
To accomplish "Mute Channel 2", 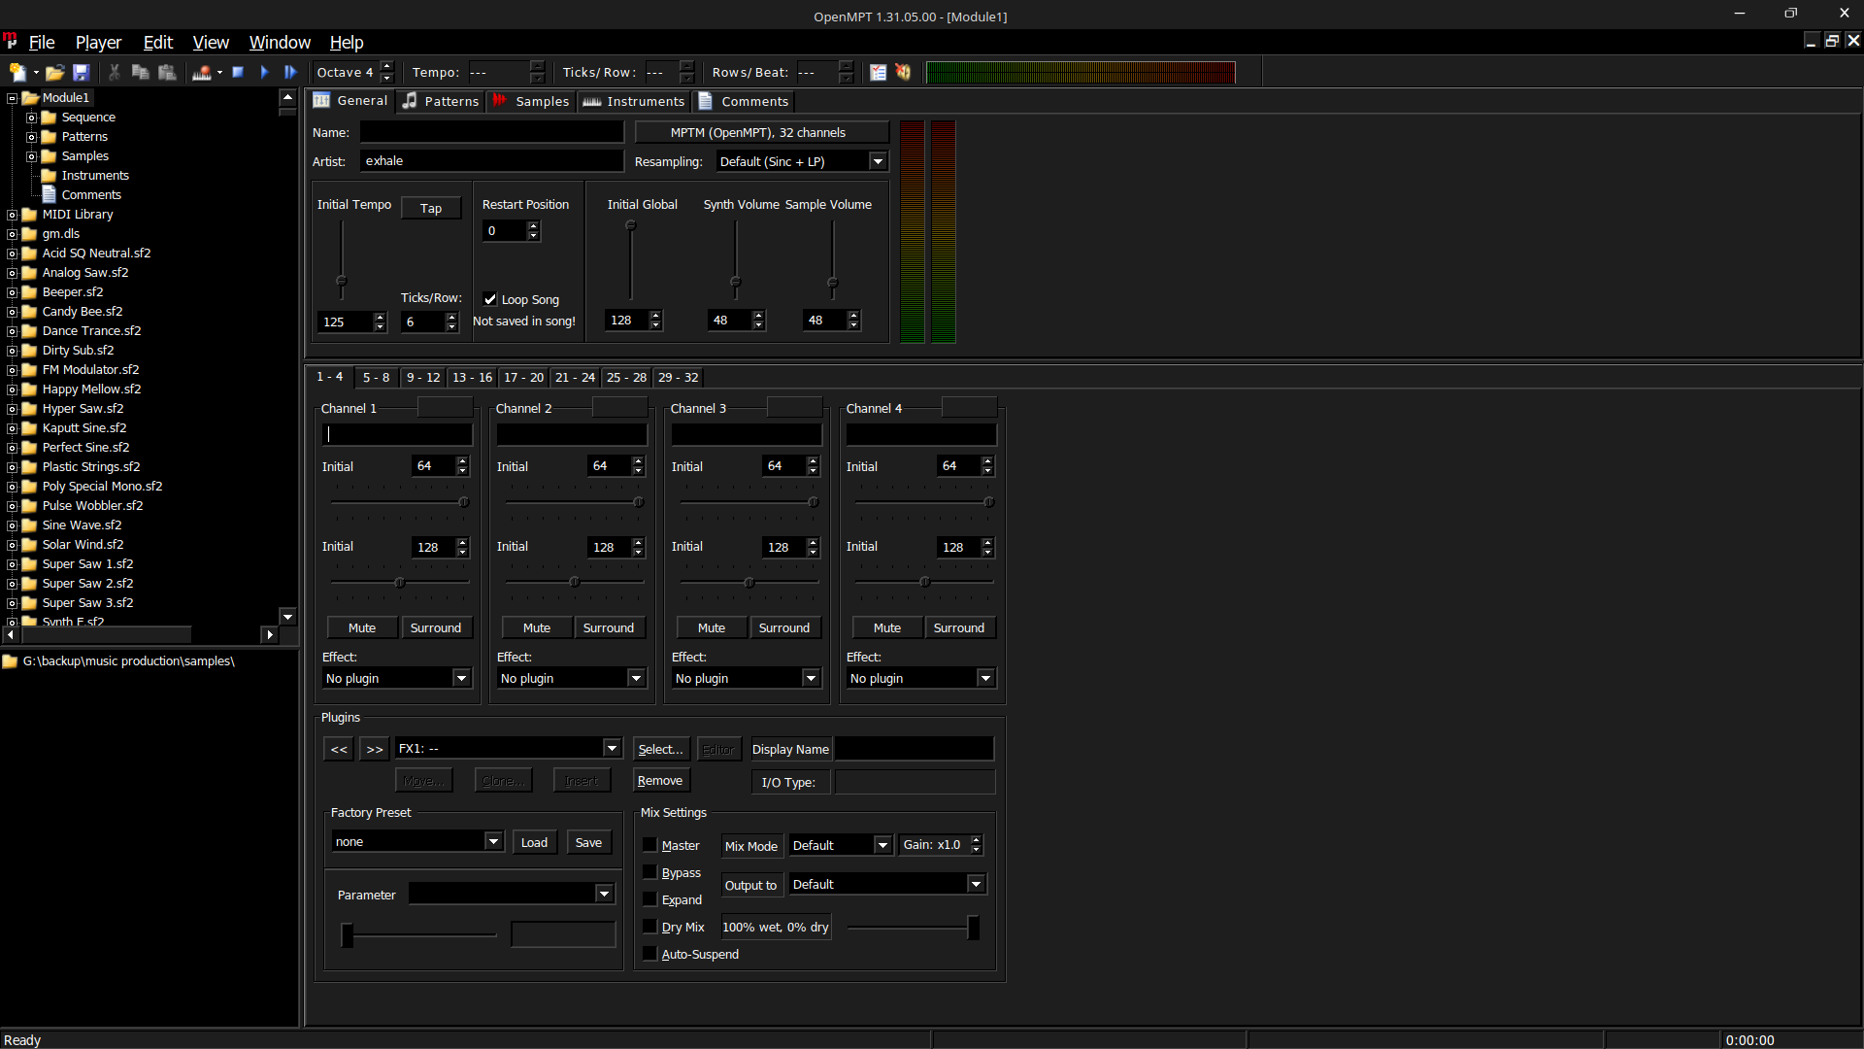I will (536, 627).
